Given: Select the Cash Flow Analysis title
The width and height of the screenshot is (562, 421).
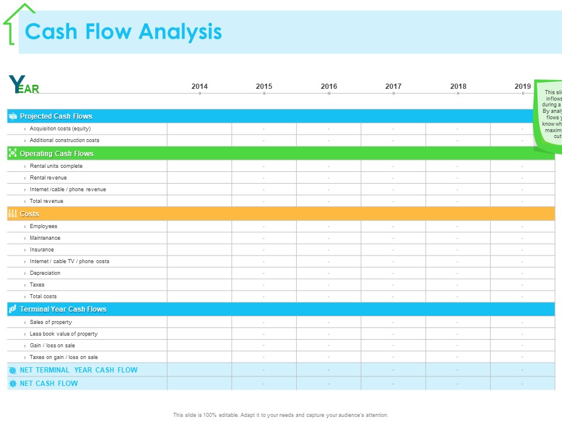Looking at the screenshot, I should pos(124,32).
